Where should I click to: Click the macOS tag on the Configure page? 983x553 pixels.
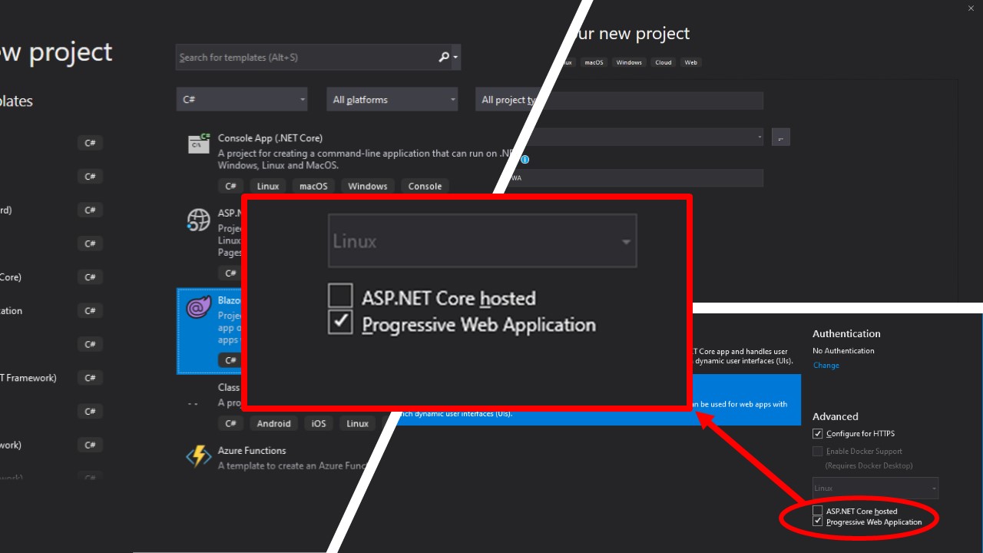click(x=594, y=62)
